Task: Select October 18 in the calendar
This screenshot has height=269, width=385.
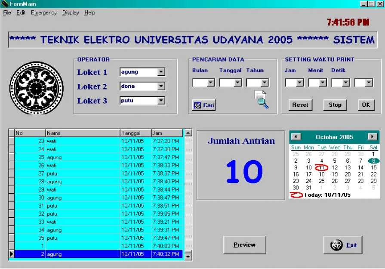Action: (321, 174)
